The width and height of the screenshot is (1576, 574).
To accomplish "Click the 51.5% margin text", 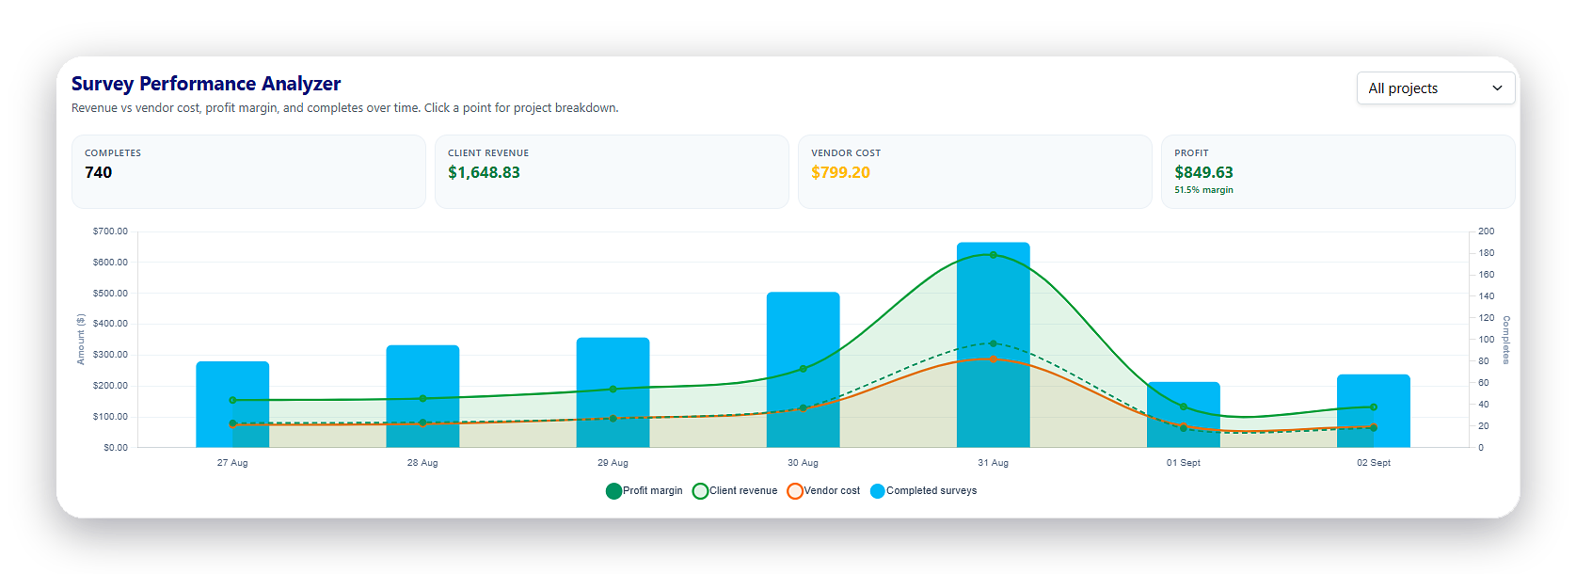I will pyautogui.click(x=1203, y=190).
